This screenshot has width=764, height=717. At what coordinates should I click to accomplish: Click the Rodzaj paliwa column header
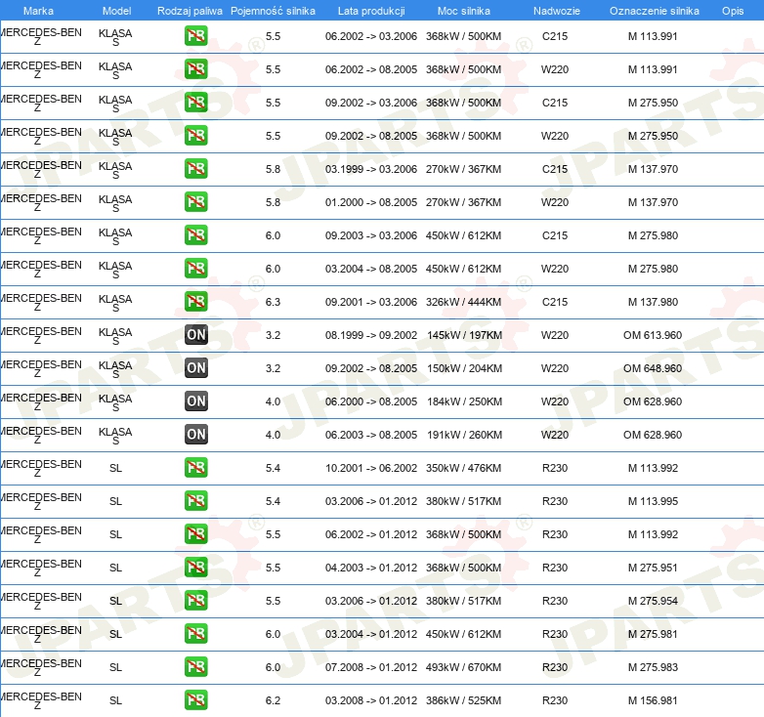point(190,10)
